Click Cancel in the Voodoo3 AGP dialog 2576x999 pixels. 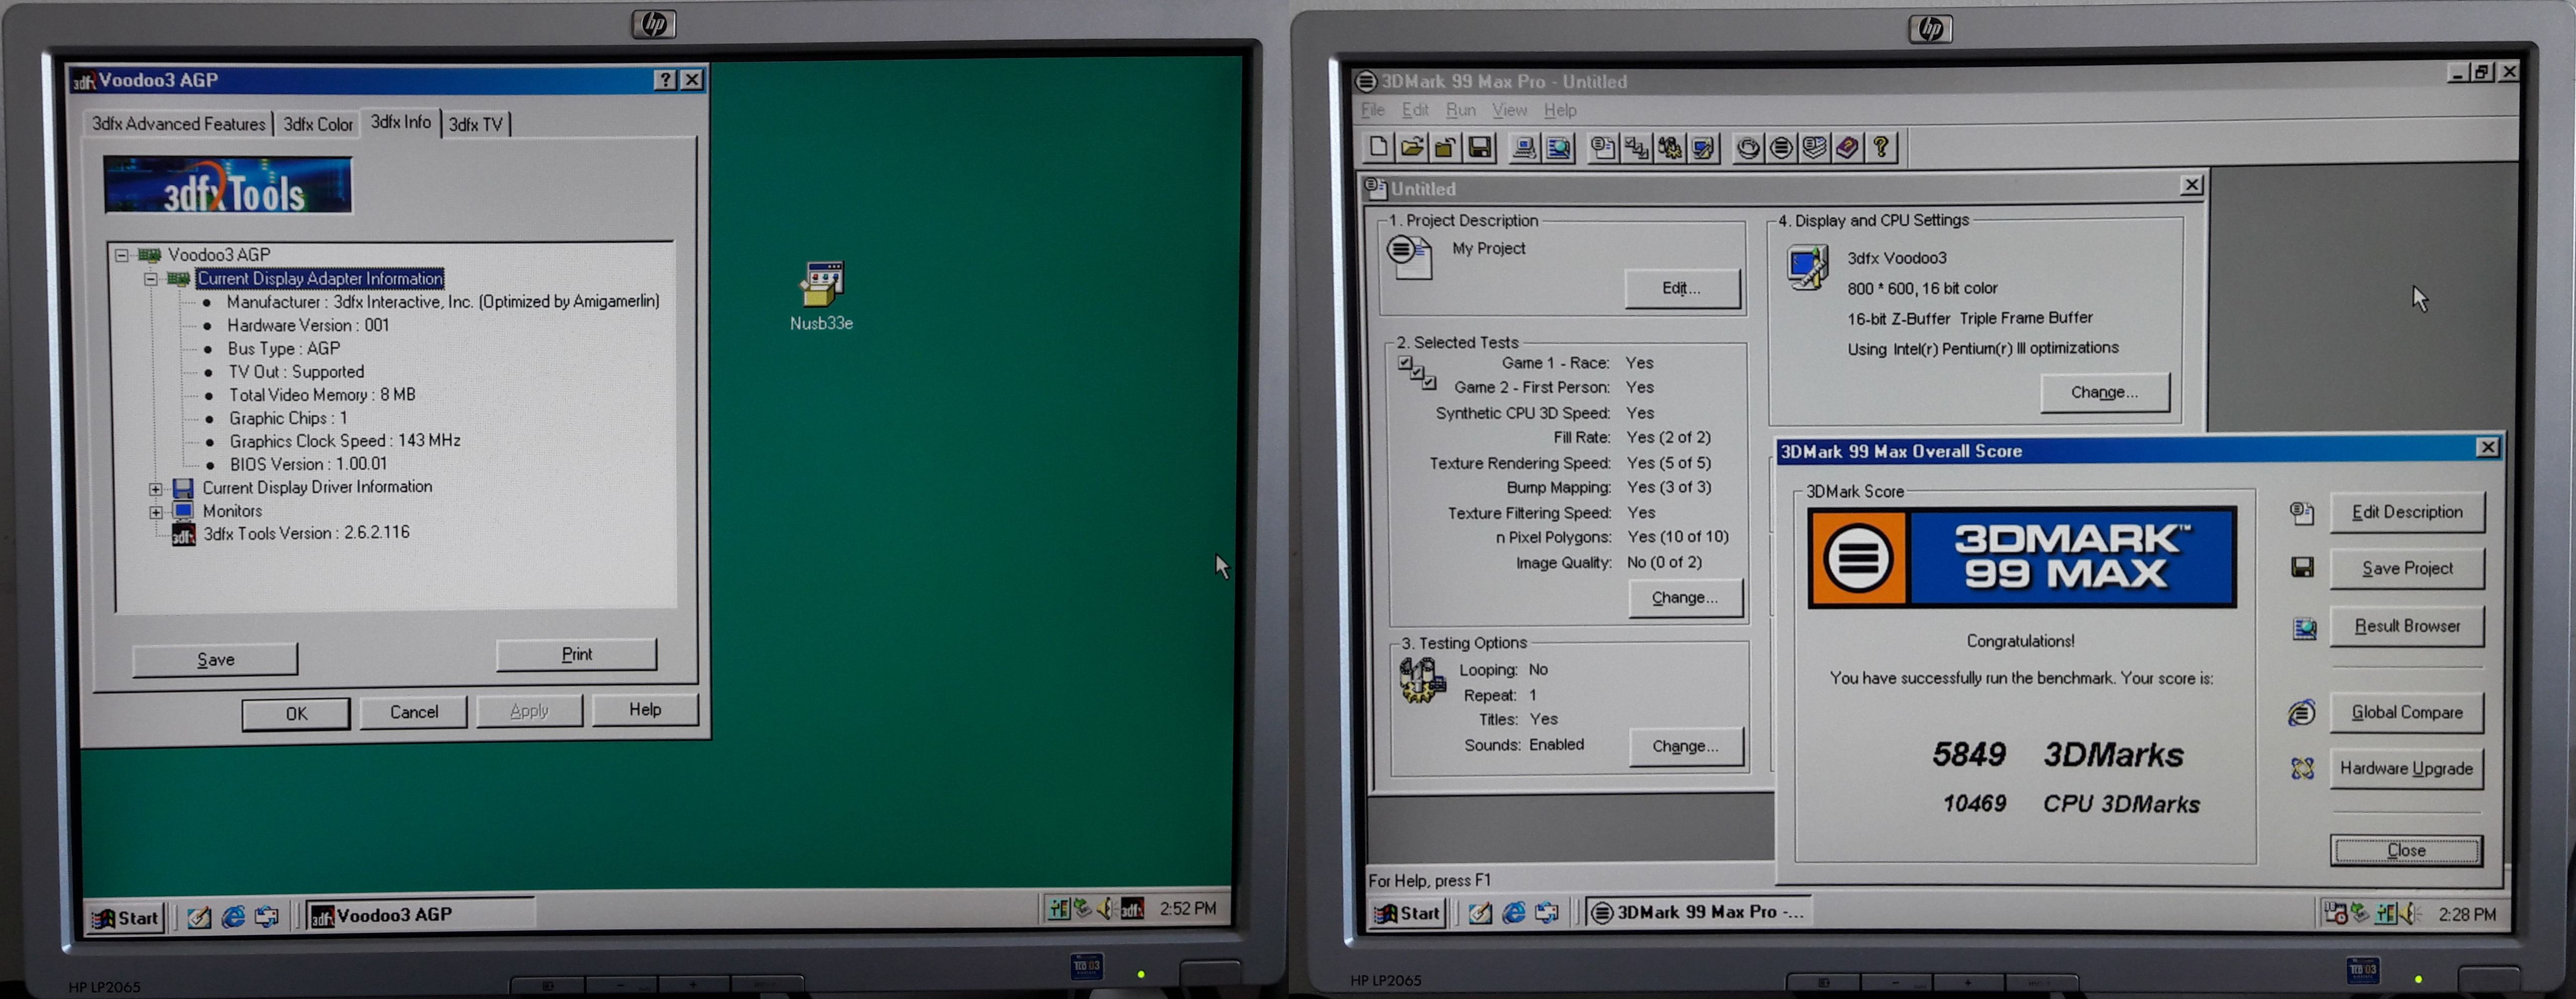pos(413,712)
